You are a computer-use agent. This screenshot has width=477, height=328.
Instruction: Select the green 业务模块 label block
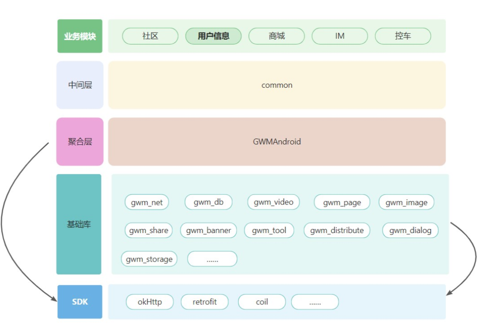click(x=80, y=36)
